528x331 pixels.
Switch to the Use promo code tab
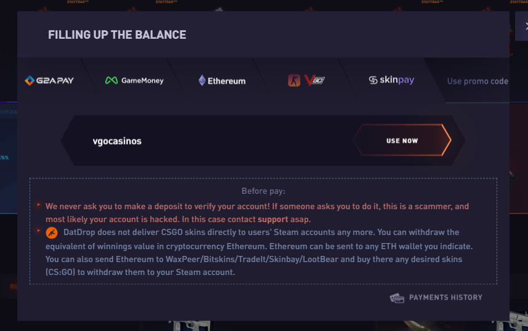point(478,81)
